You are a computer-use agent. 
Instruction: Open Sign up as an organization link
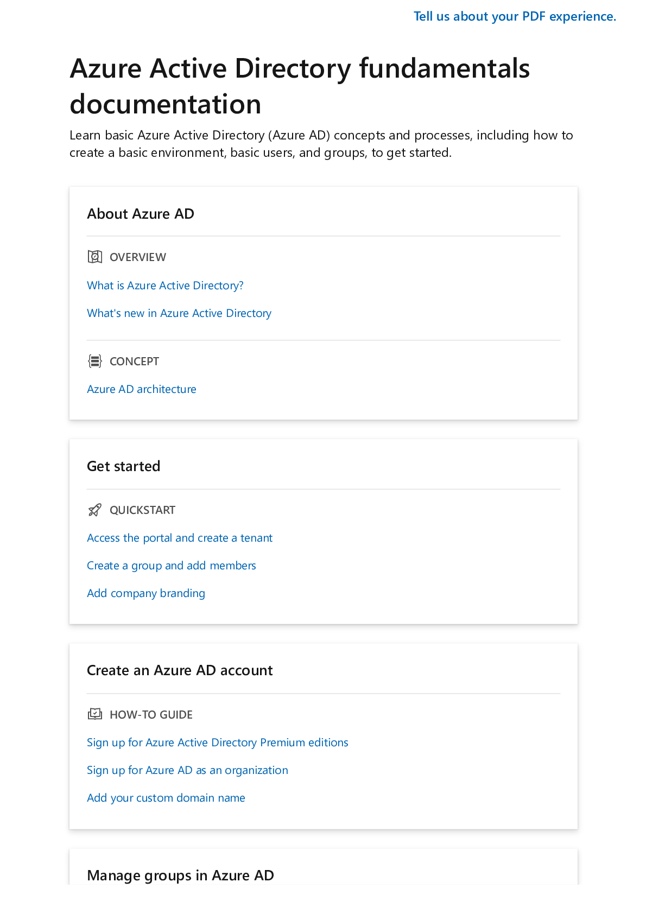coord(187,770)
